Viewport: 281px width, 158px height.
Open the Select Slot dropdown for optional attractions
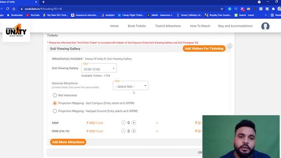(131, 86)
